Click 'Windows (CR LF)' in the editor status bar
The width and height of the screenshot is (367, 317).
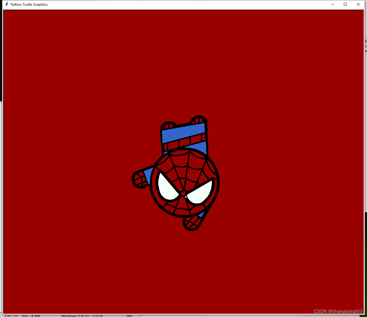point(75,316)
